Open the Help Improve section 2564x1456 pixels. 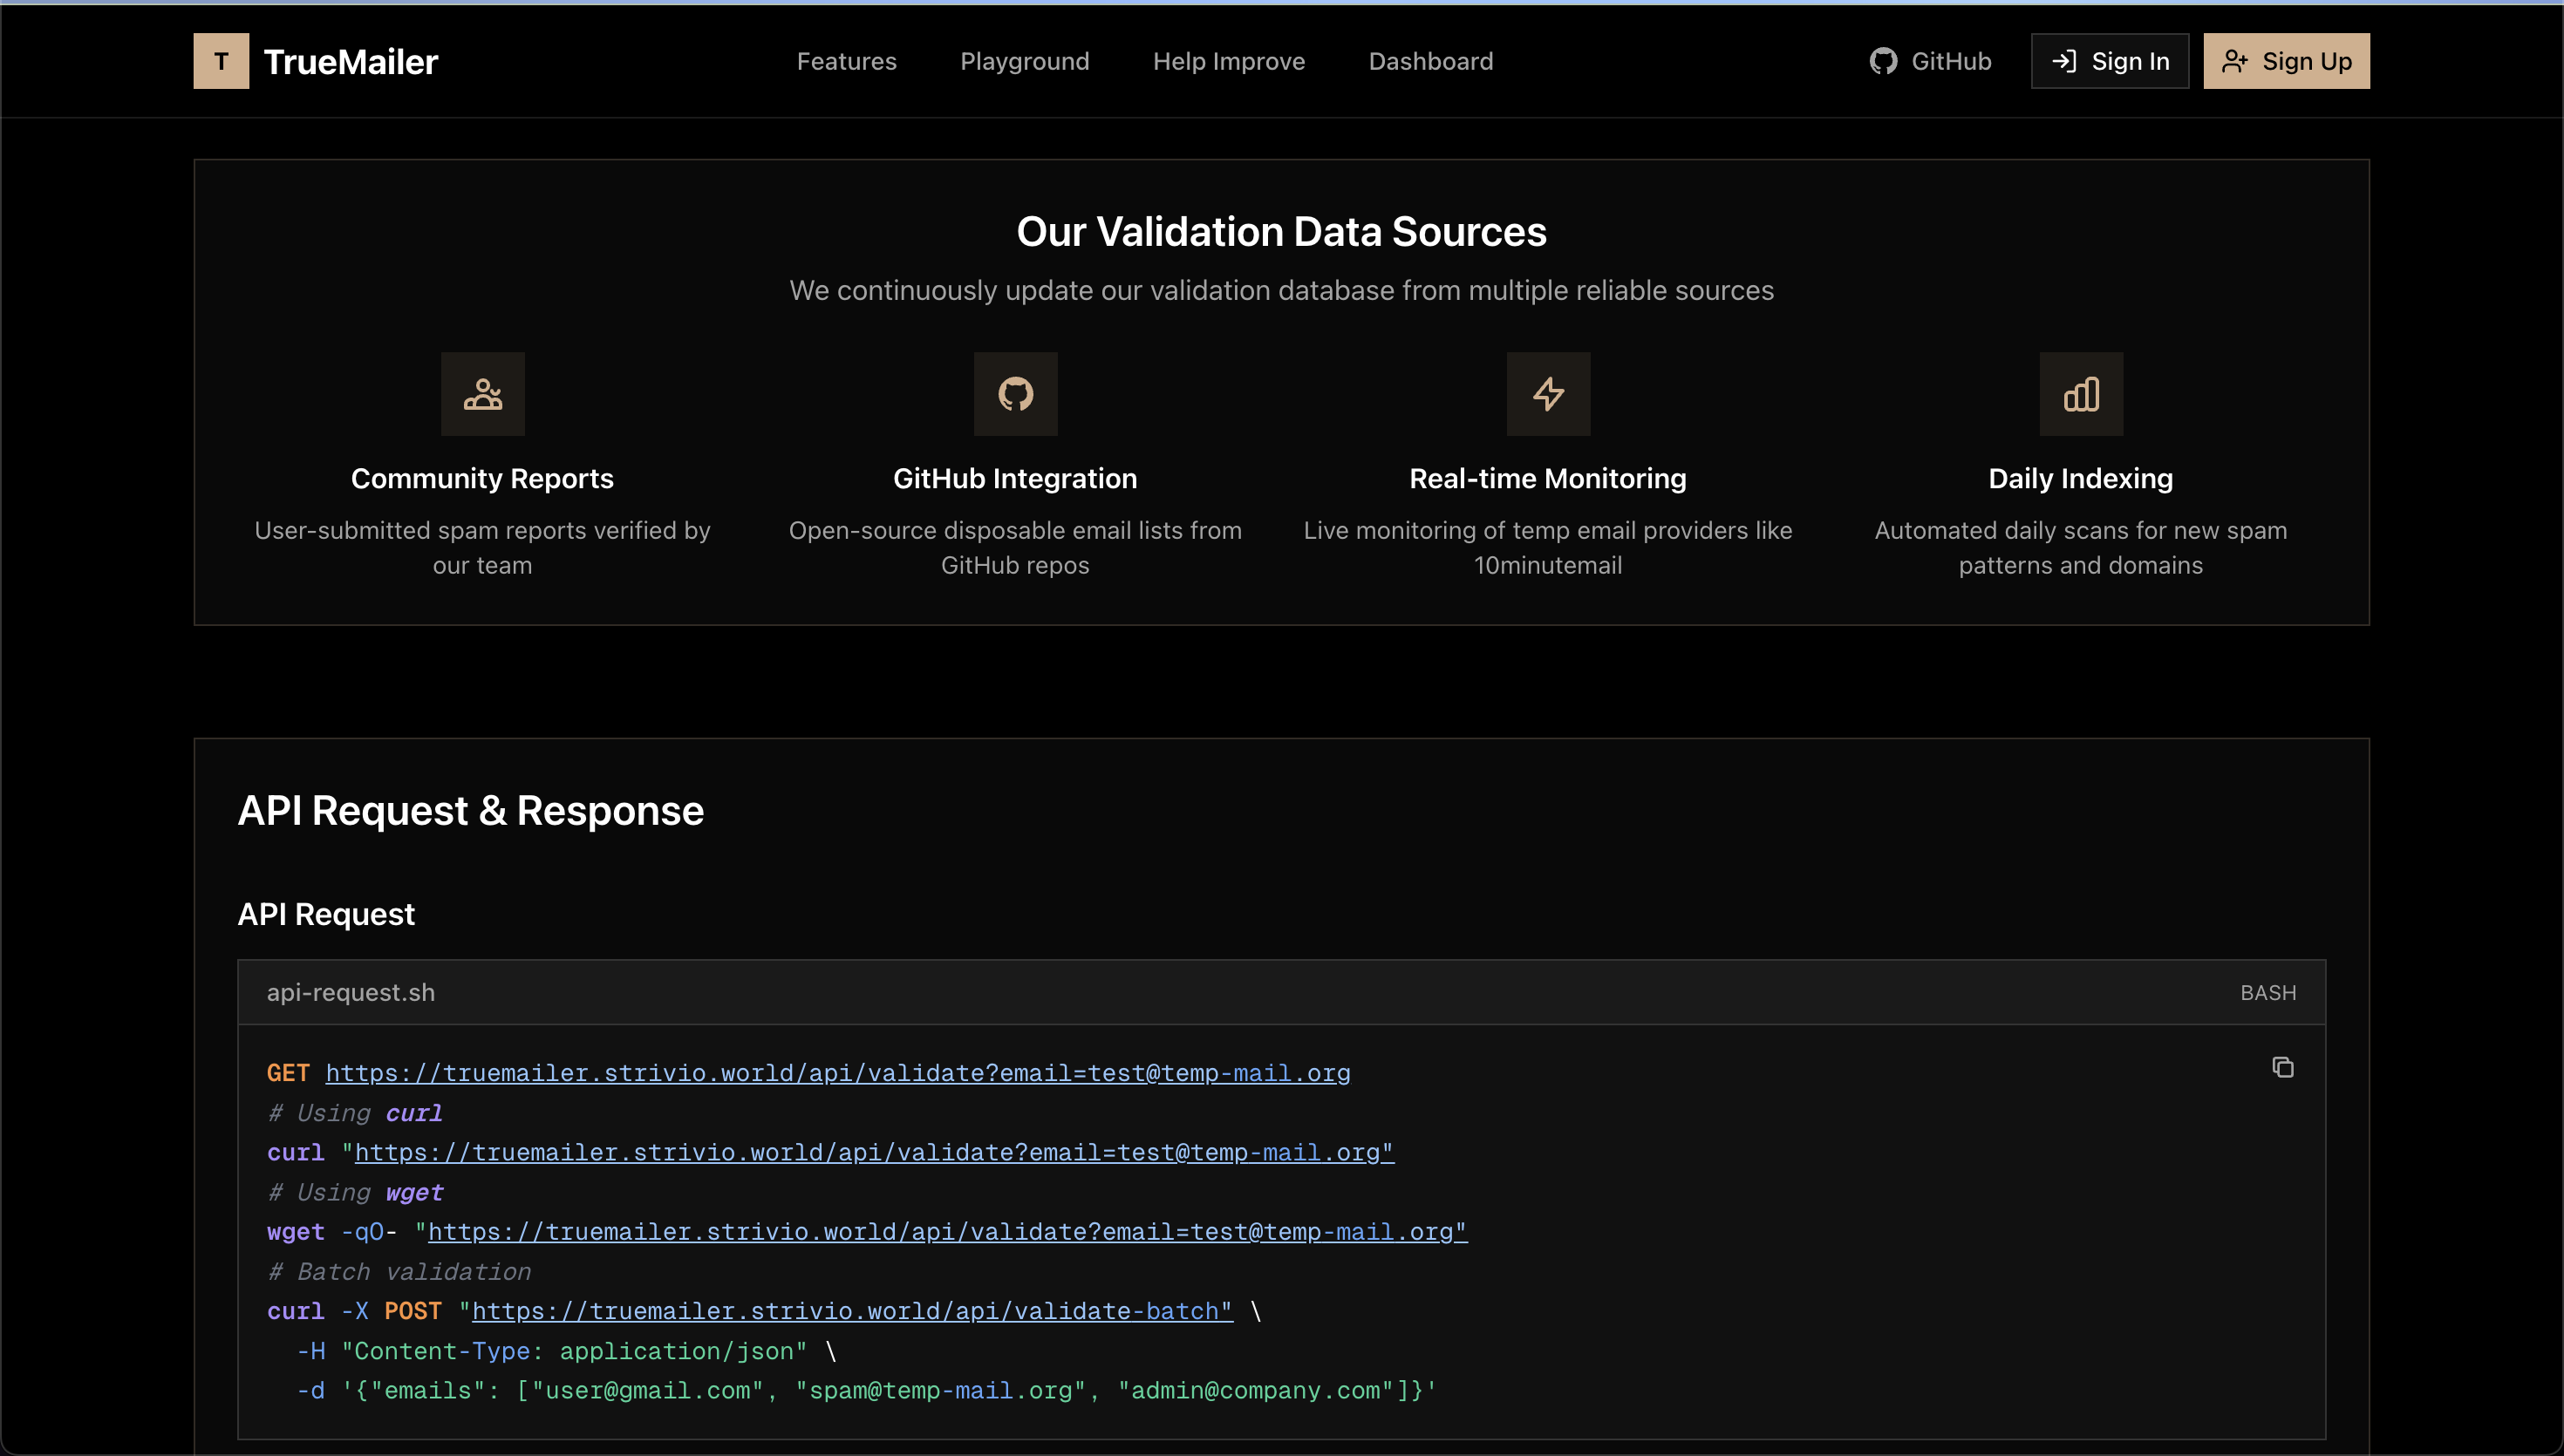(x=1228, y=61)
